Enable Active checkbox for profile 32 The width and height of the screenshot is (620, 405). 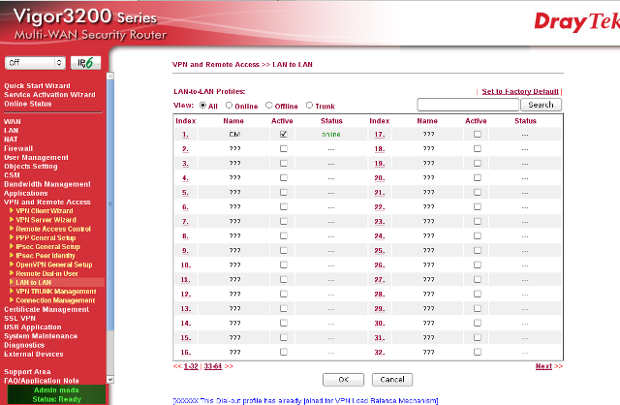(x=478, y=352)
